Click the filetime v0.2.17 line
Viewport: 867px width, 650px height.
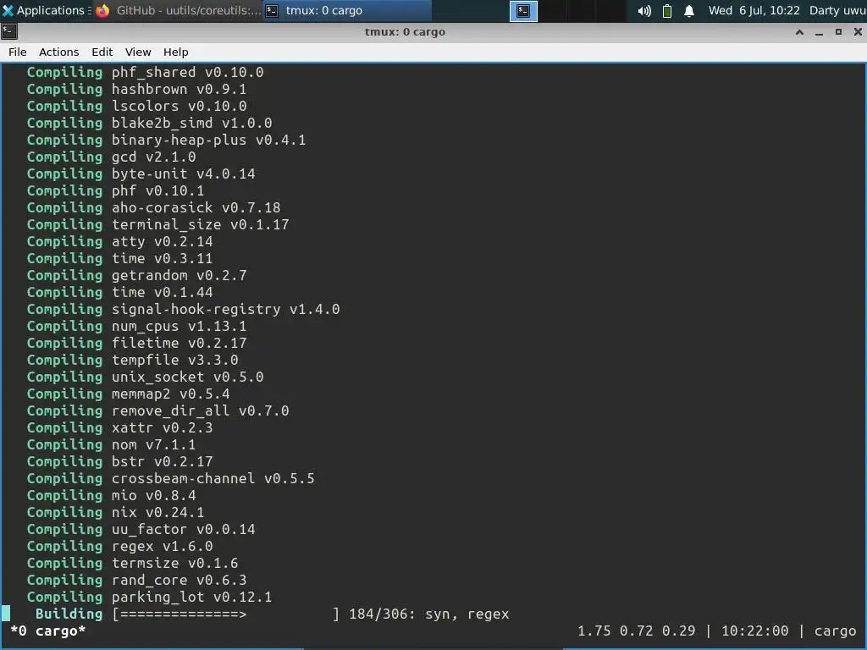[x=136, y=344]
